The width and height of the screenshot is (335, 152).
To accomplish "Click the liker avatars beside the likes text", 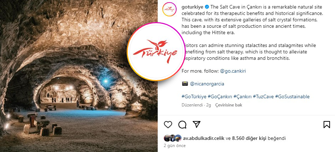I will (173, 138).
